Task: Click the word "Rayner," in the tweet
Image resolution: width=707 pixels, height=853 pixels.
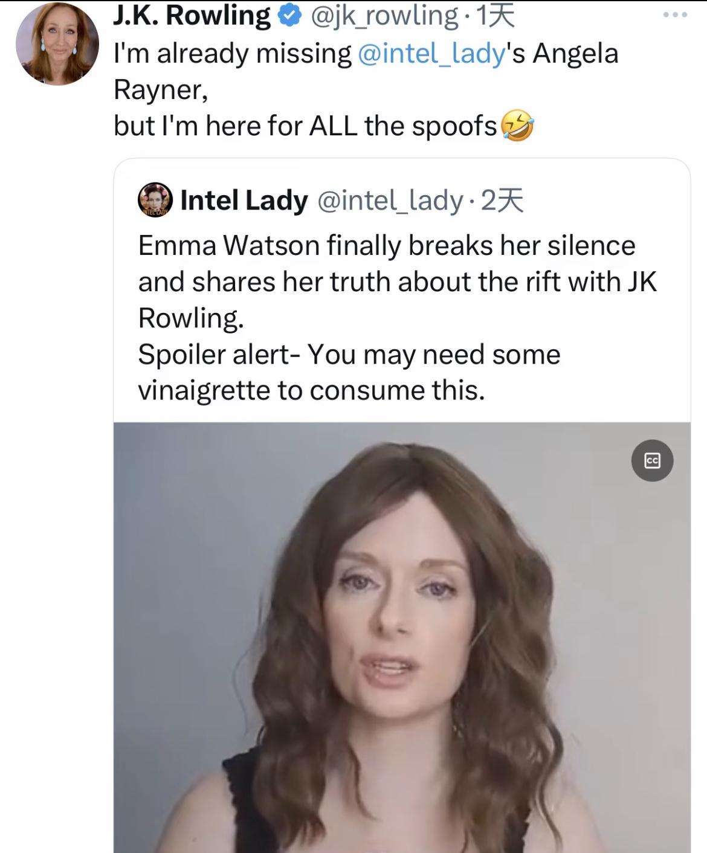Action: (161, 89)
